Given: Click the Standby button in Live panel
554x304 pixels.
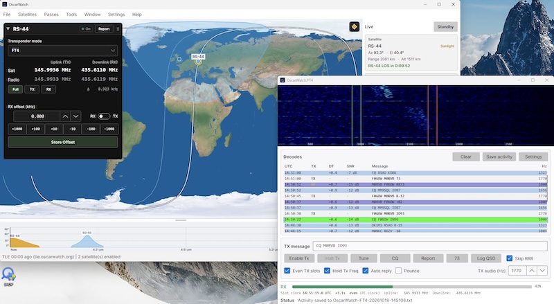Looking at the screenshot, I should pos(445,27).
